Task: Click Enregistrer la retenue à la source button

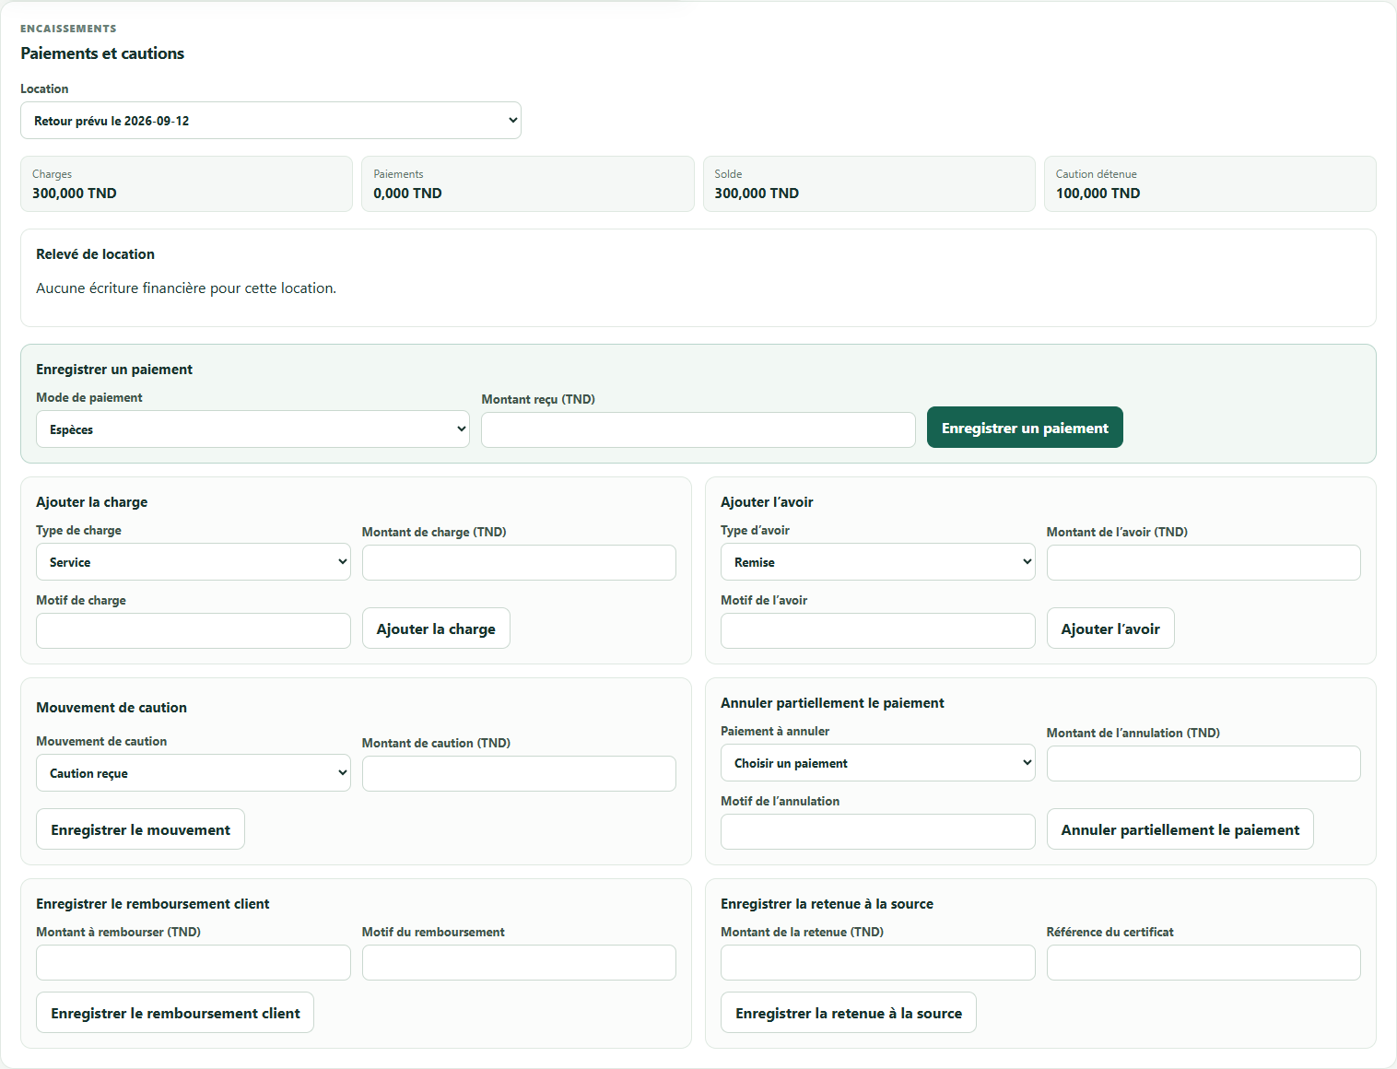Action: click(x=849, y=1013)
